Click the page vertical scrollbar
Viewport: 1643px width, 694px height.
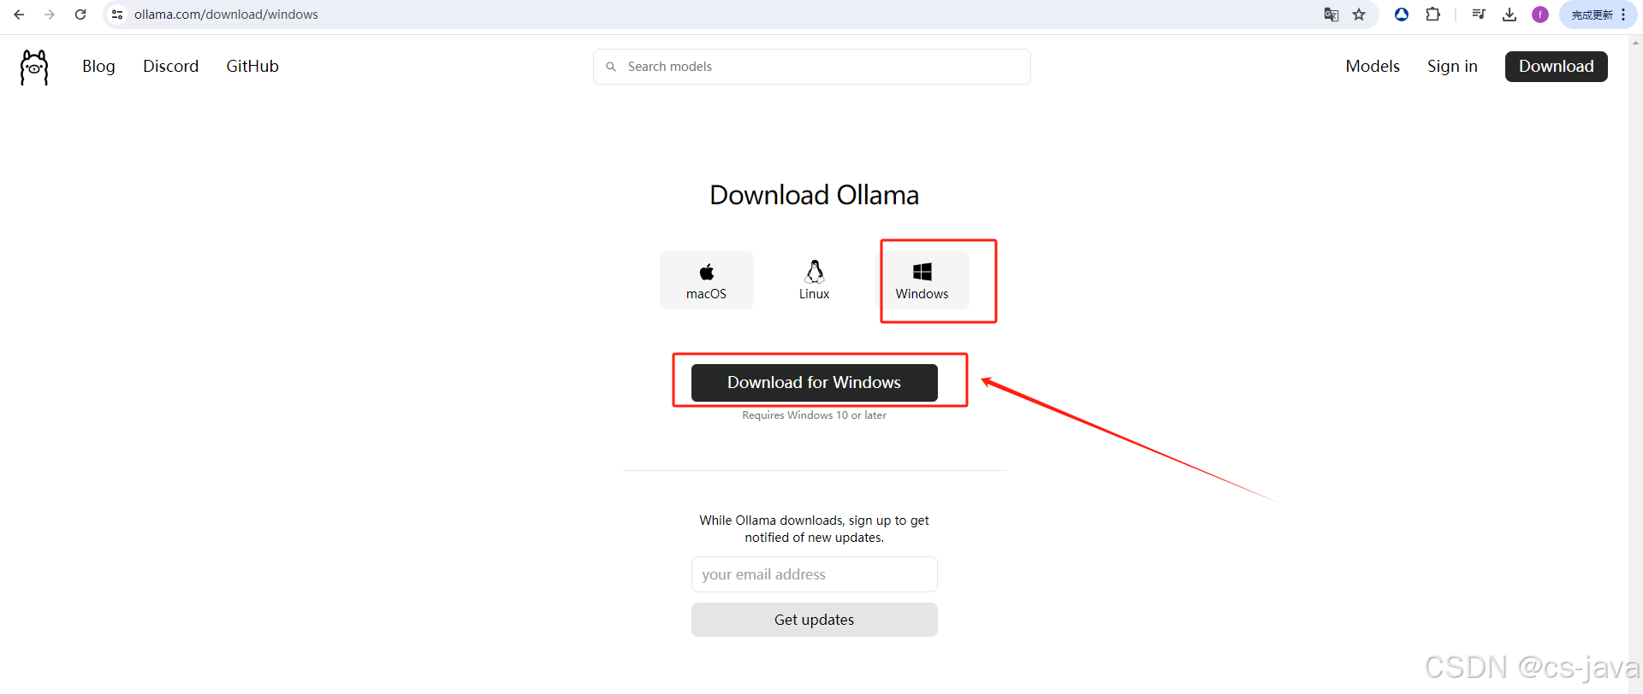coord(1635,364)
